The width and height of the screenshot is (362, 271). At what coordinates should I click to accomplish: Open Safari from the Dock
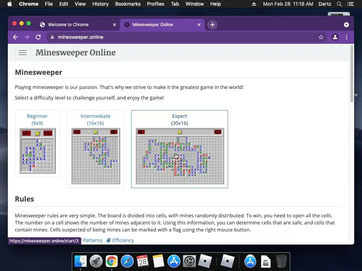[x=127, y=261]
